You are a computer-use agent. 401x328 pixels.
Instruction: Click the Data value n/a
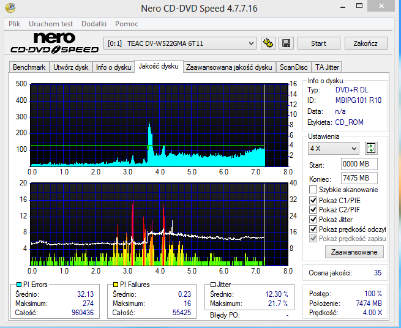[340, 111]
